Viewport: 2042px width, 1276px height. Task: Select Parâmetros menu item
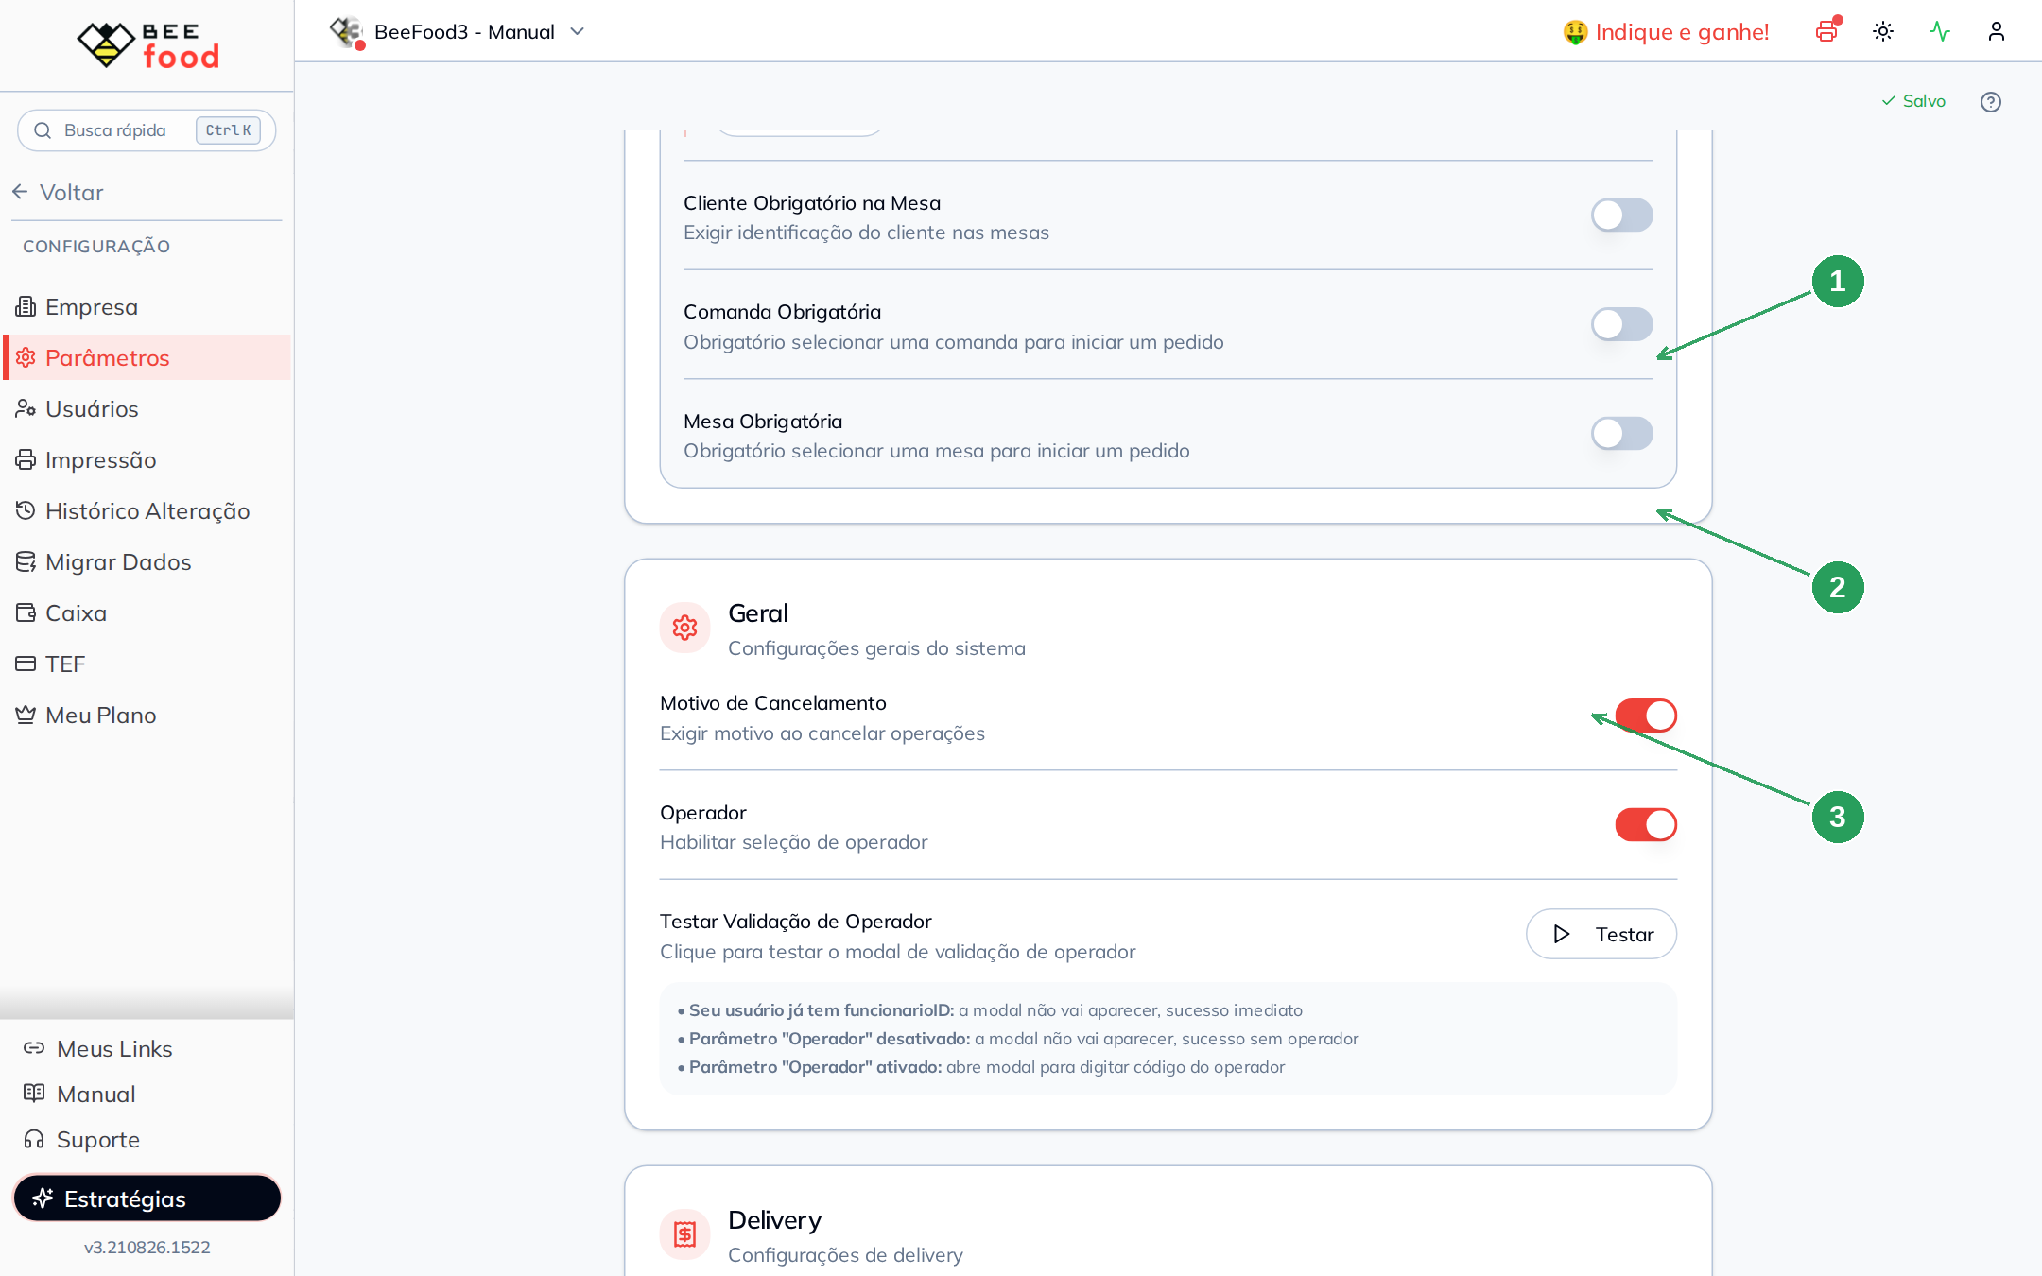147,357
